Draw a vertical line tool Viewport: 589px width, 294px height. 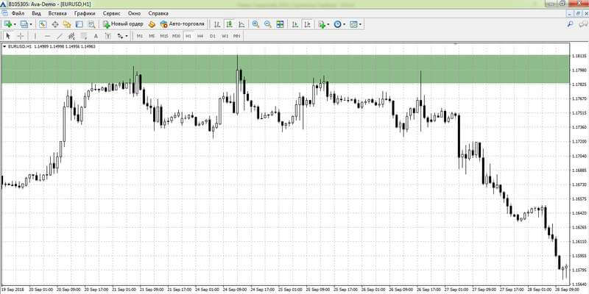(x=35, y=36)
